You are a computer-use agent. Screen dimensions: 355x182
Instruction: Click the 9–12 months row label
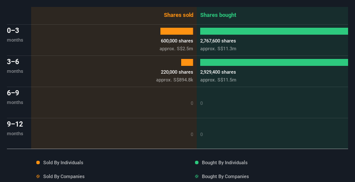tap(15, 128)
